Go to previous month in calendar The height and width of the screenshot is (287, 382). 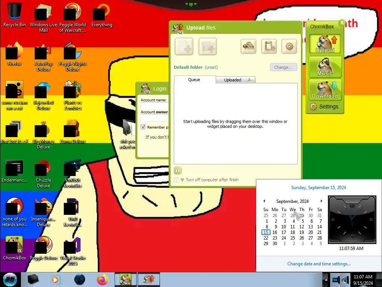click(x=264, y=201)
